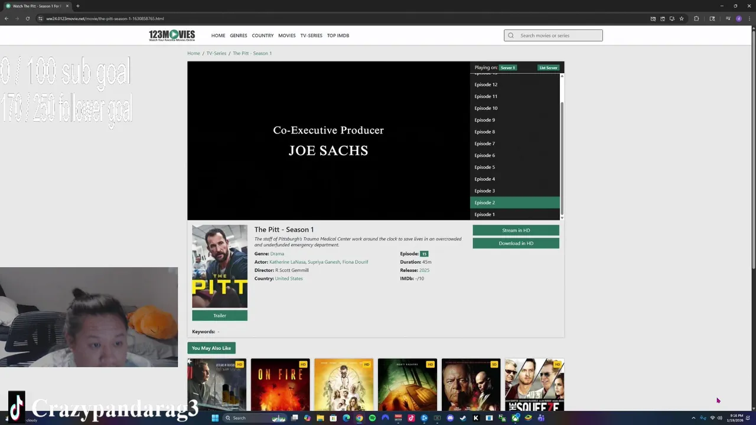756x425 pixels.
Task: Click The Pitt poster image
Action: click(220, 266)
